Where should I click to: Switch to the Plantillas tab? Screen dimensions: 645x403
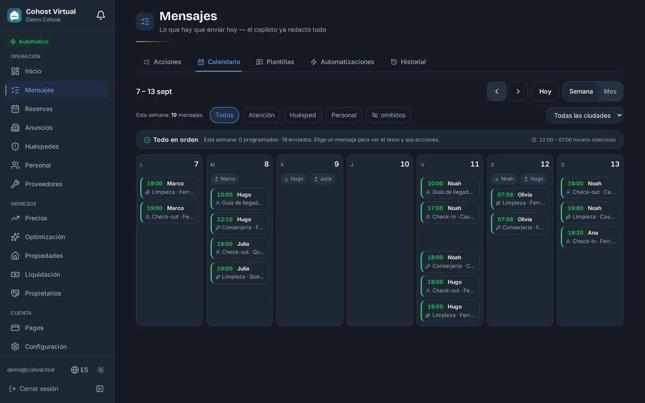pyautogui.click(x=275, y=62)
